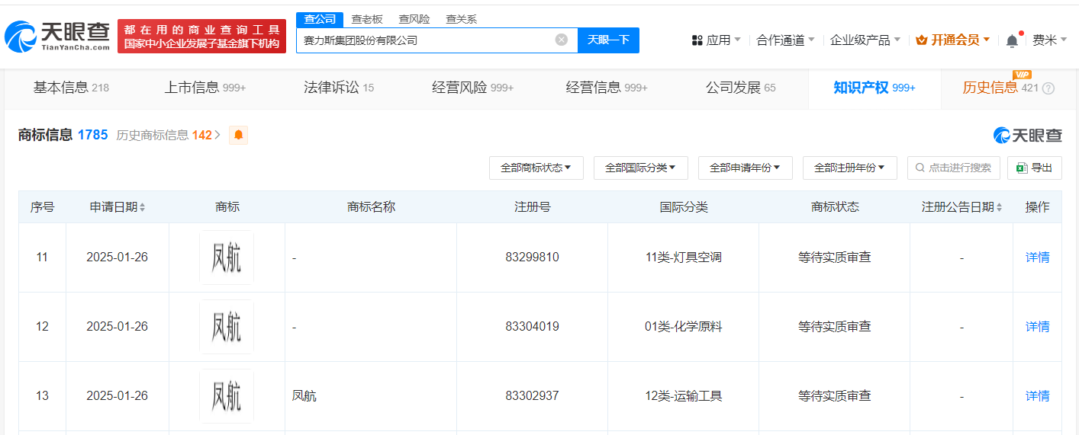Click the 凤航 trademark thumbnail in row 12
Viewport: 1079px width, 435px height.
coord(227,327)
